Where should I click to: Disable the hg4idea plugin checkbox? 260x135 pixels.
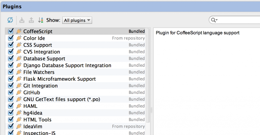[11, 113]
